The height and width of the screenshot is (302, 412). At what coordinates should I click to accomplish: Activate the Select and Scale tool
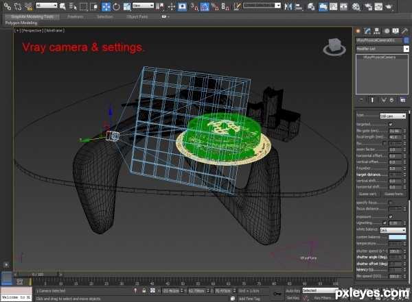click(x=127, y=6)
